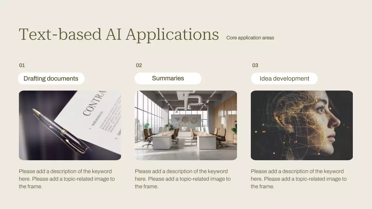Image resolution: width=372 pixels, height=209 pixels.
Task: Select the 'Summaries' pill label
Action: click(x=168, y=78)
